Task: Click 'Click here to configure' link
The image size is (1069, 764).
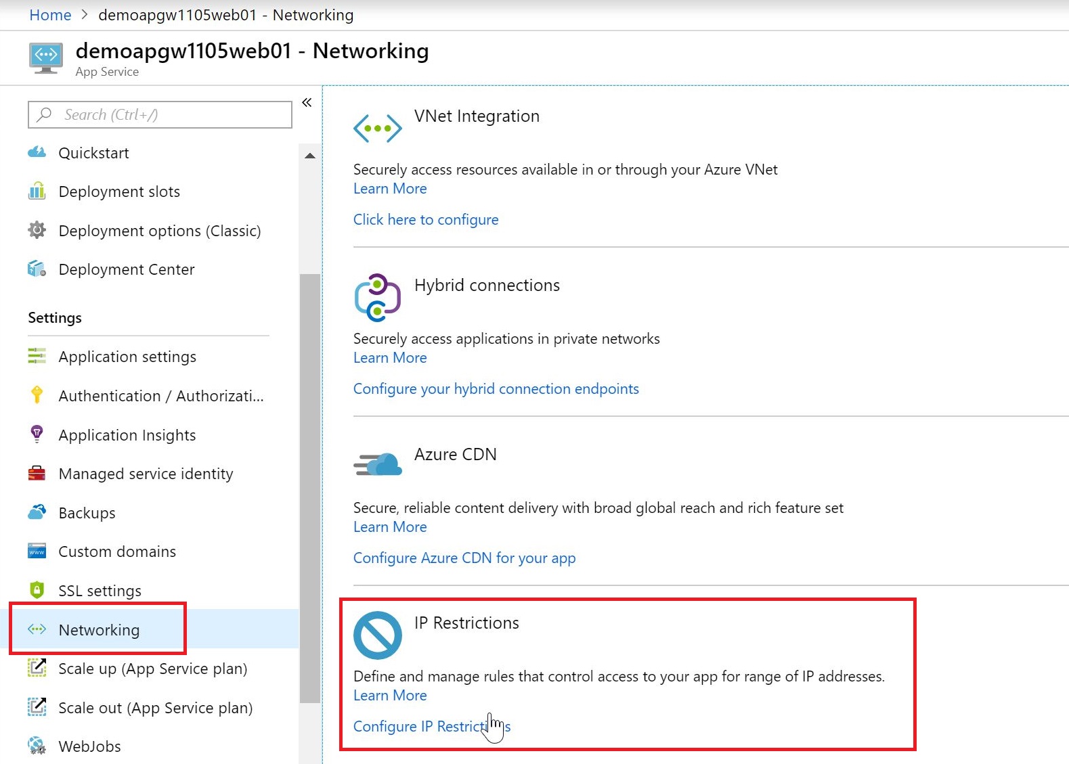Action: click(426, 220)
